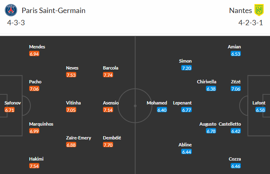
Task: Click the Paris Saint-Germain club crest
Action: pyautogui.click(x=12, y=10)
